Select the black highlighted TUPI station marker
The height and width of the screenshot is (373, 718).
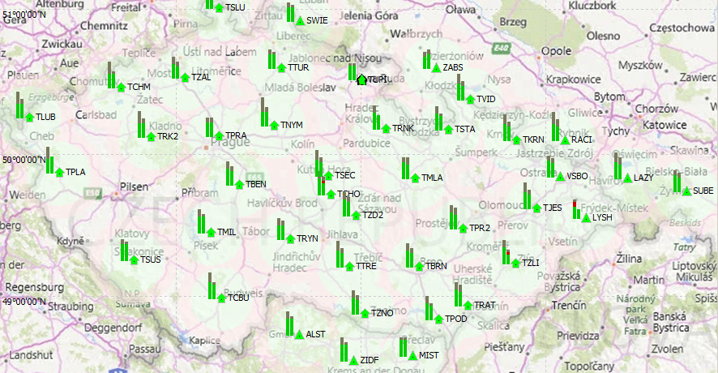[x=361, y=79]
